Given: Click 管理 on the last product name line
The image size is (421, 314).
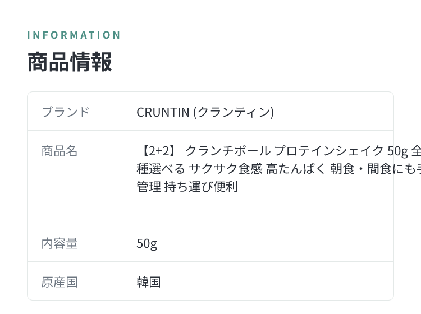Looking at the screenshot, I should pyautogui.click(x=149, y=187).
